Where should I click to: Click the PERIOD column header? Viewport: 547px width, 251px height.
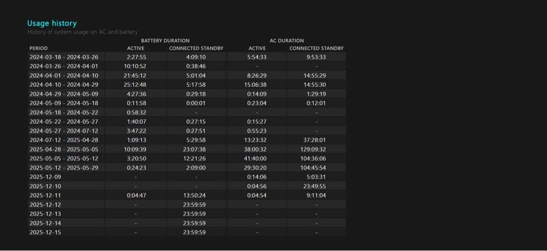tap(38, 48)
